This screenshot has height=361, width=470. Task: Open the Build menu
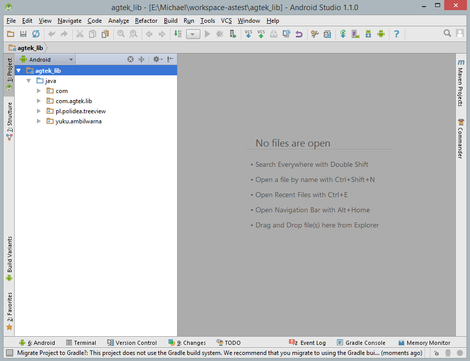pos(170,21)
